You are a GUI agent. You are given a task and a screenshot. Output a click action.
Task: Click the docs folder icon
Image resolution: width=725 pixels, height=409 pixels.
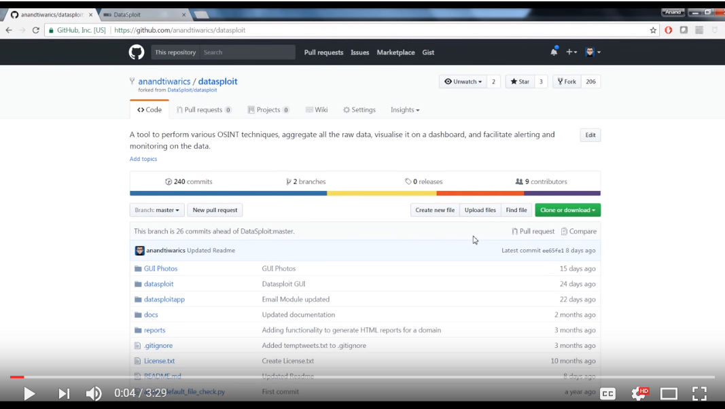[138, 315]
